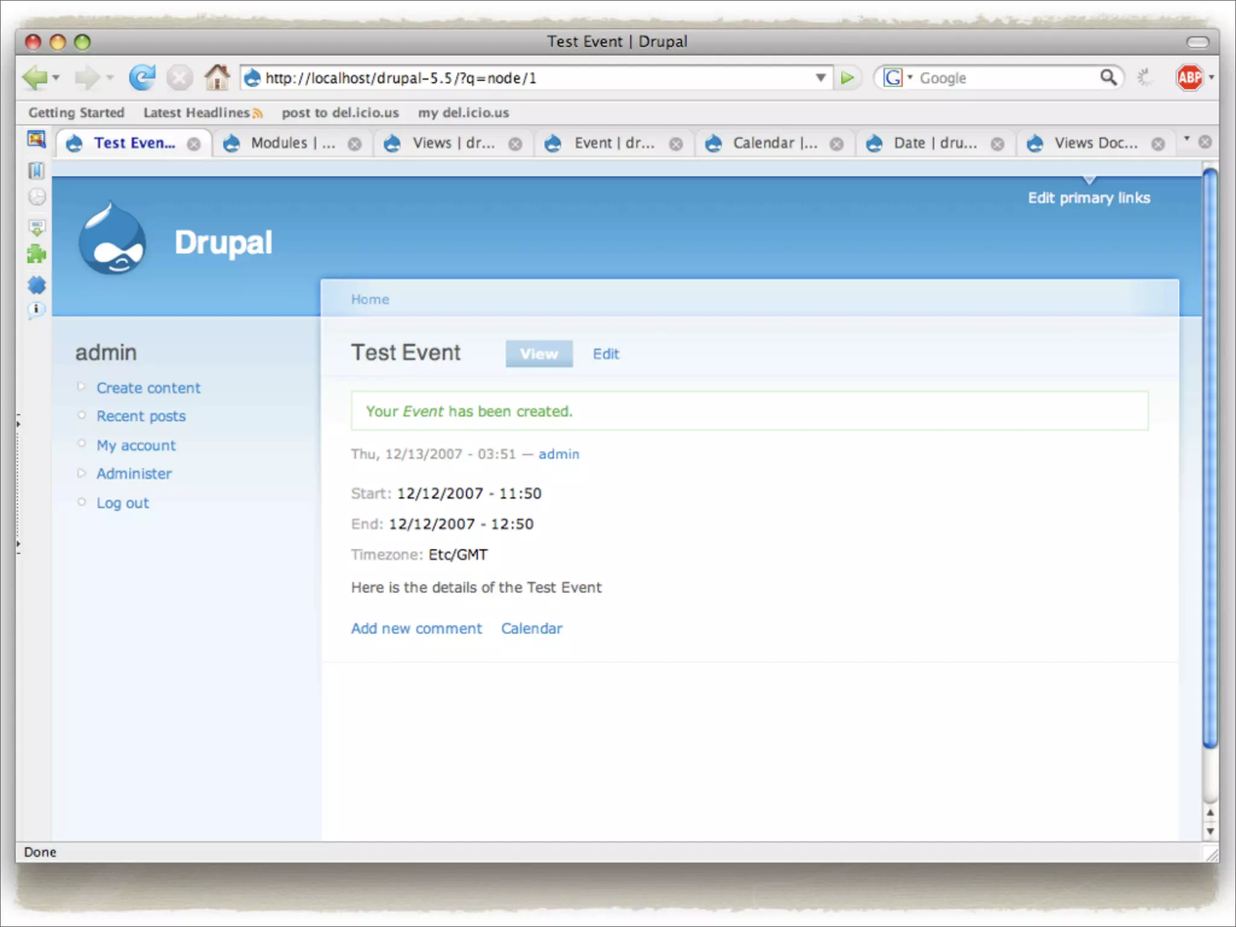Go to the Home page house icon
The image size is (1236, 927).
[217, 77]
